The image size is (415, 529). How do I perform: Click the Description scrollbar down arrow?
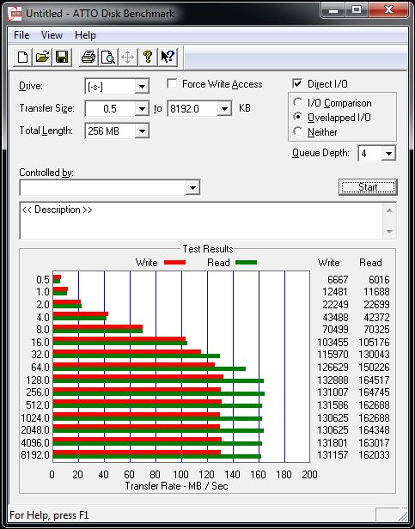pos(389,232)
